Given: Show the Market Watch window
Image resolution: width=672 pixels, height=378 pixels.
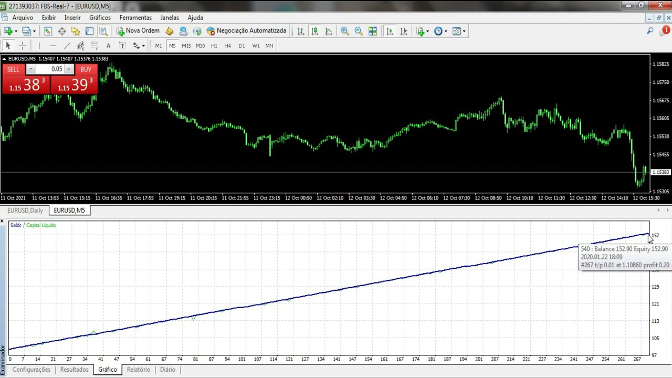Looking at the screenshot, I should click(x=48, y=31).
